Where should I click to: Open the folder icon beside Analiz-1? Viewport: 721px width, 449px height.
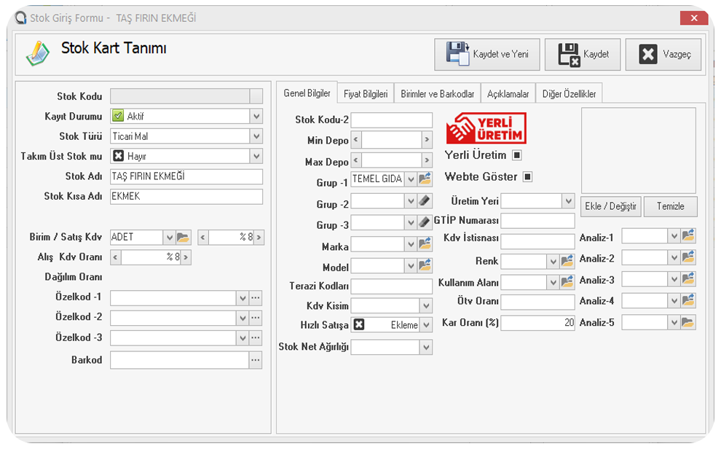pyautogui.click(x=688, y=236)
